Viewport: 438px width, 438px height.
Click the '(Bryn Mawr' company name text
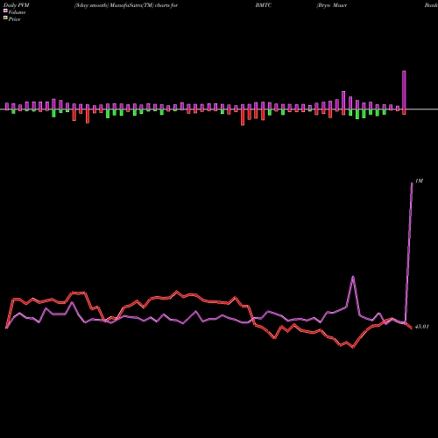[x=332, y=5]
